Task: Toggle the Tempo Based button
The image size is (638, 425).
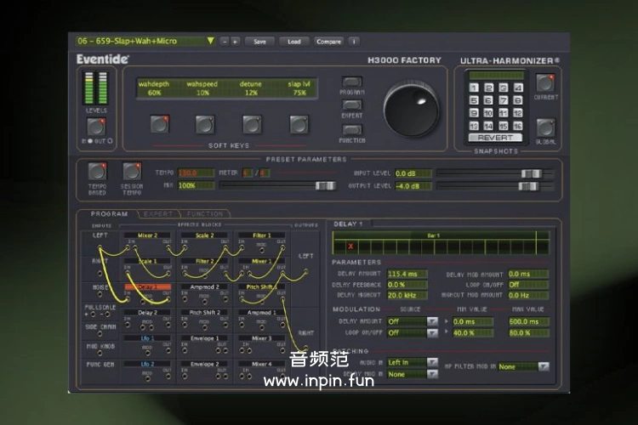Action: 97,173
